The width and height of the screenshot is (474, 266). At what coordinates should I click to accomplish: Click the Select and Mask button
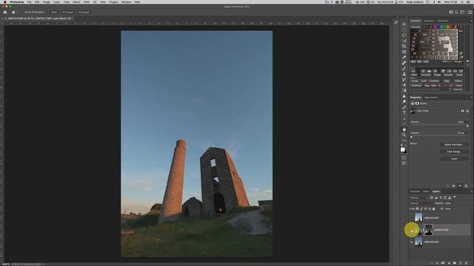[454, 145]
